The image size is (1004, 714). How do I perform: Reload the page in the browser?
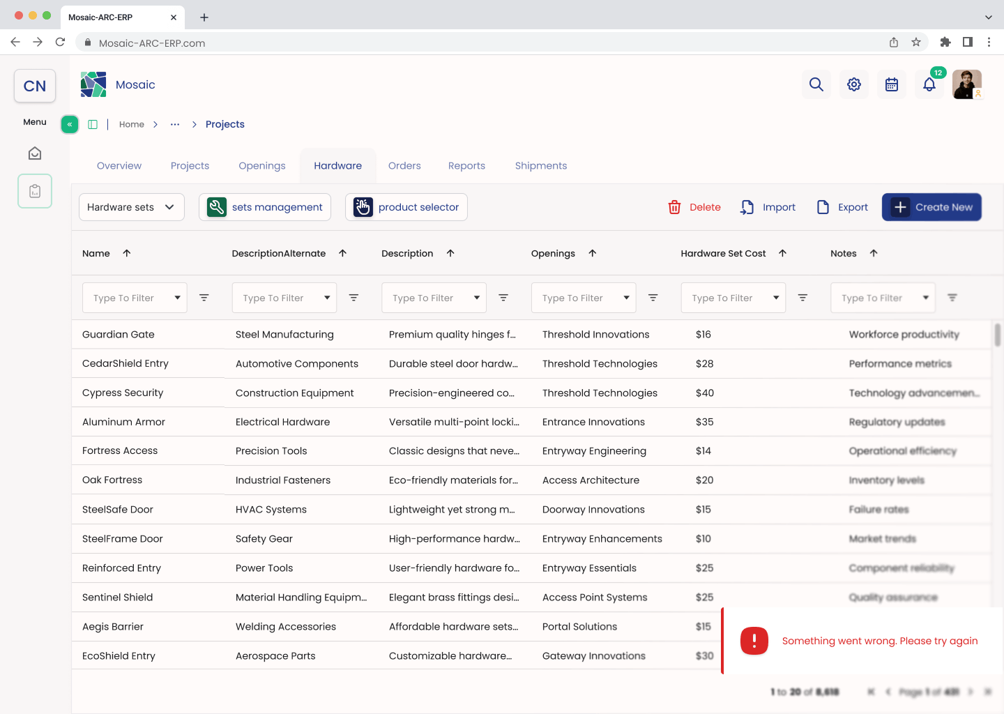pyautogui.click(x=61, y=43)
